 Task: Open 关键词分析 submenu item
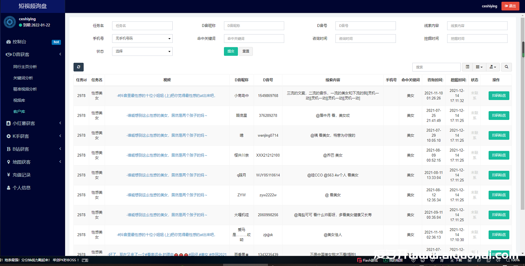click(23, 78)
